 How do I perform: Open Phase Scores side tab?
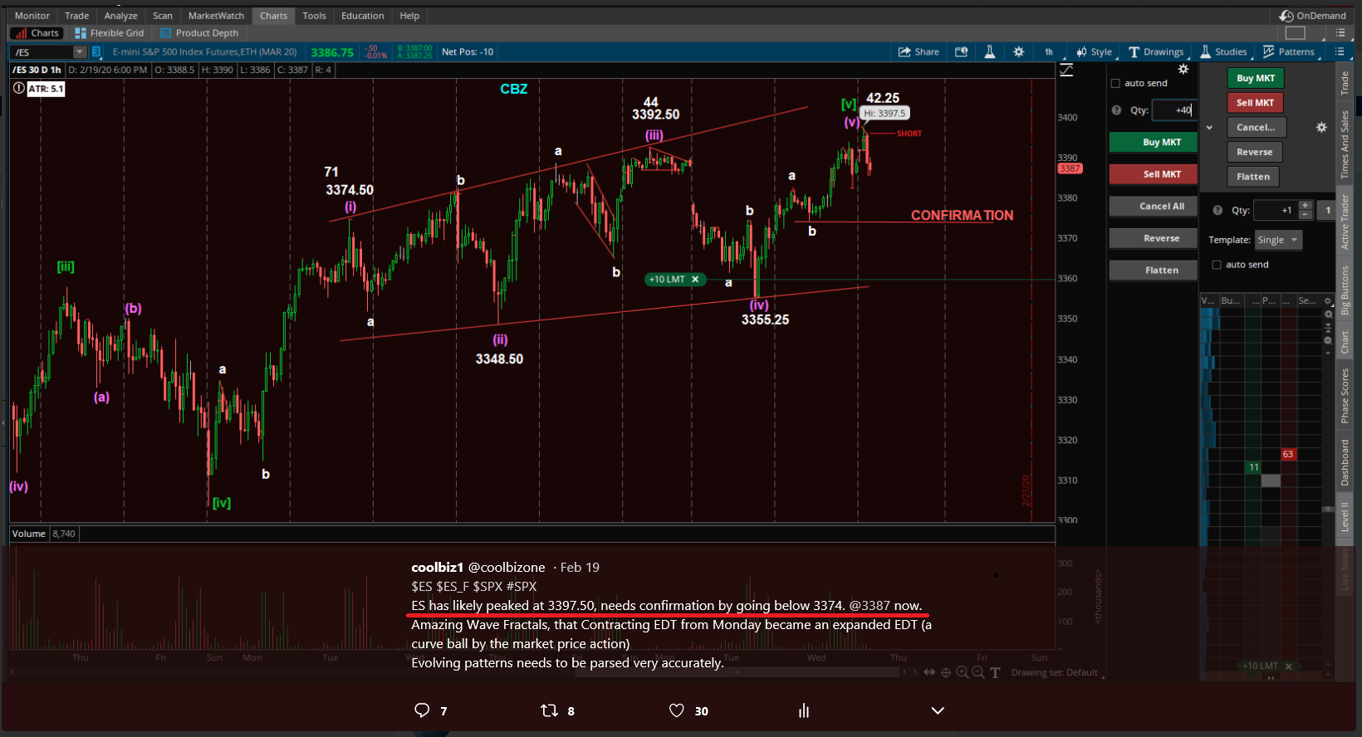[1345, 395]
